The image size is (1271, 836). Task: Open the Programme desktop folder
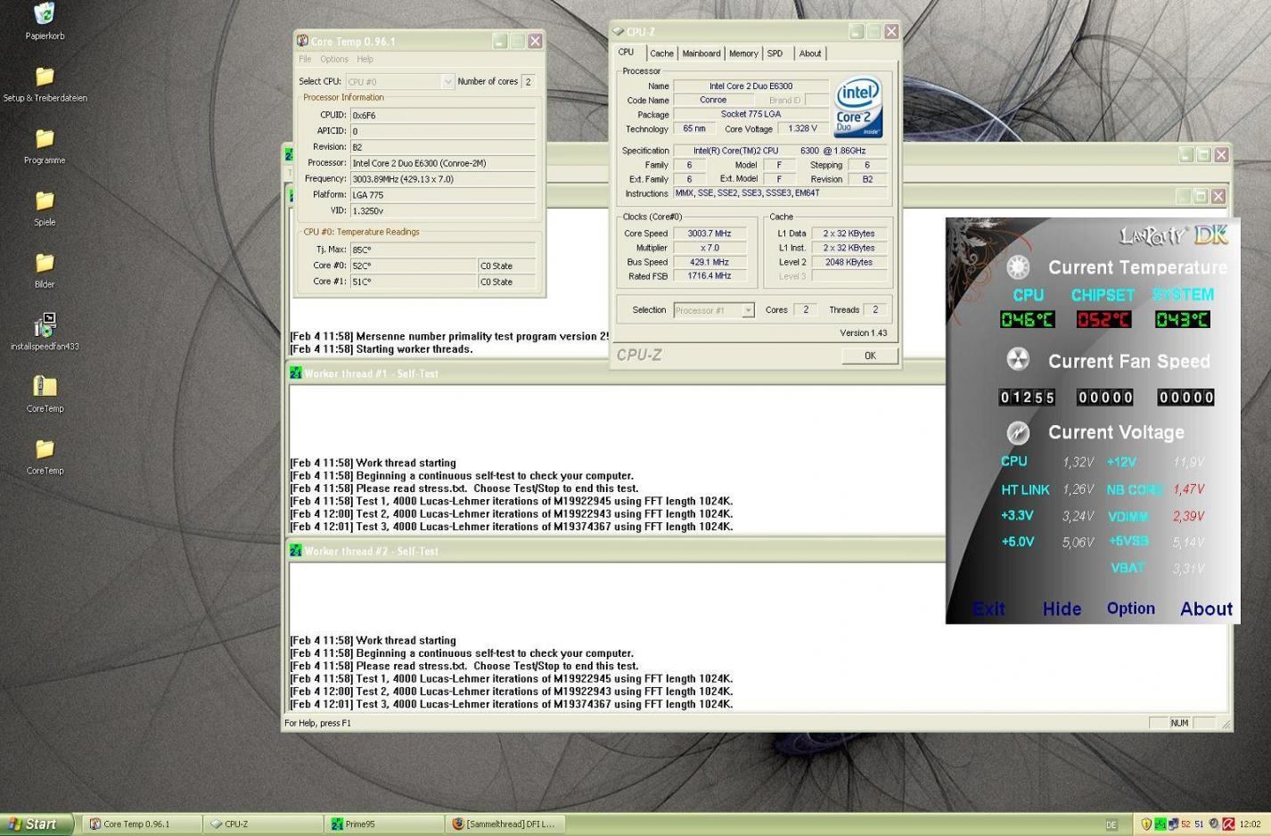click(45, 139)
